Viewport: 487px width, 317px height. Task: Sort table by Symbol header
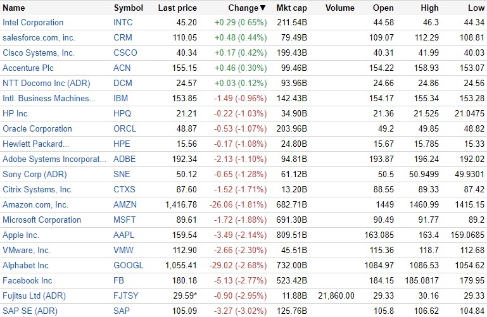point(129,8)
